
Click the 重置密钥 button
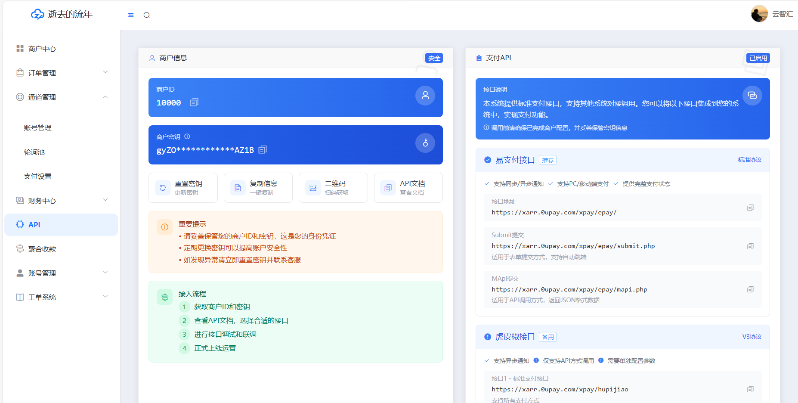pyautogui.click(x=183, y=188)
